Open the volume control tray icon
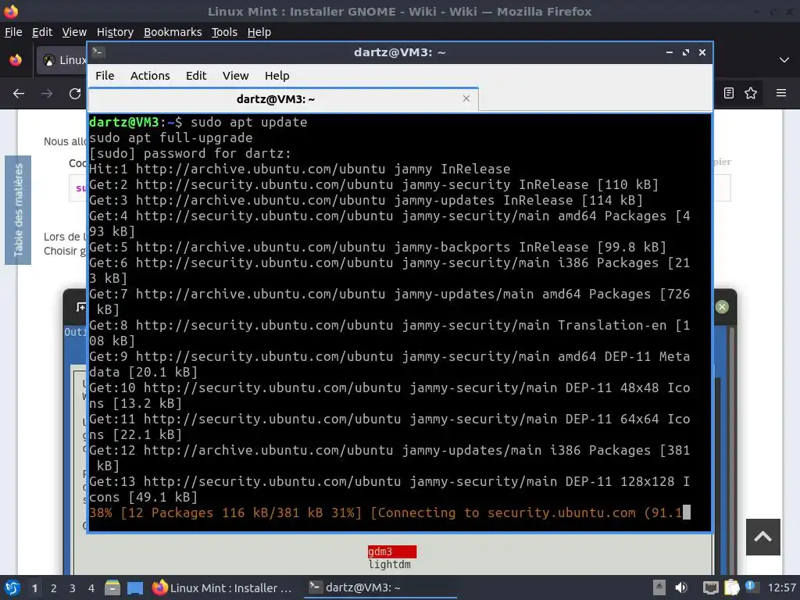Image resolution: width=800 pixels, height=600 pixels. (x=680, y=587)
